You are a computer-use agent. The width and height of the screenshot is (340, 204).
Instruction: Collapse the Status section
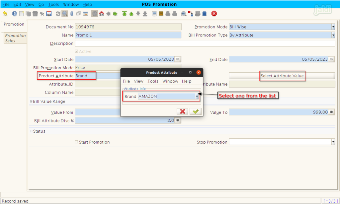31,131
